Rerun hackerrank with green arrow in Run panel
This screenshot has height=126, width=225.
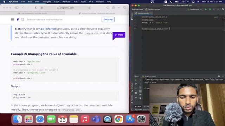click(136, 80)
